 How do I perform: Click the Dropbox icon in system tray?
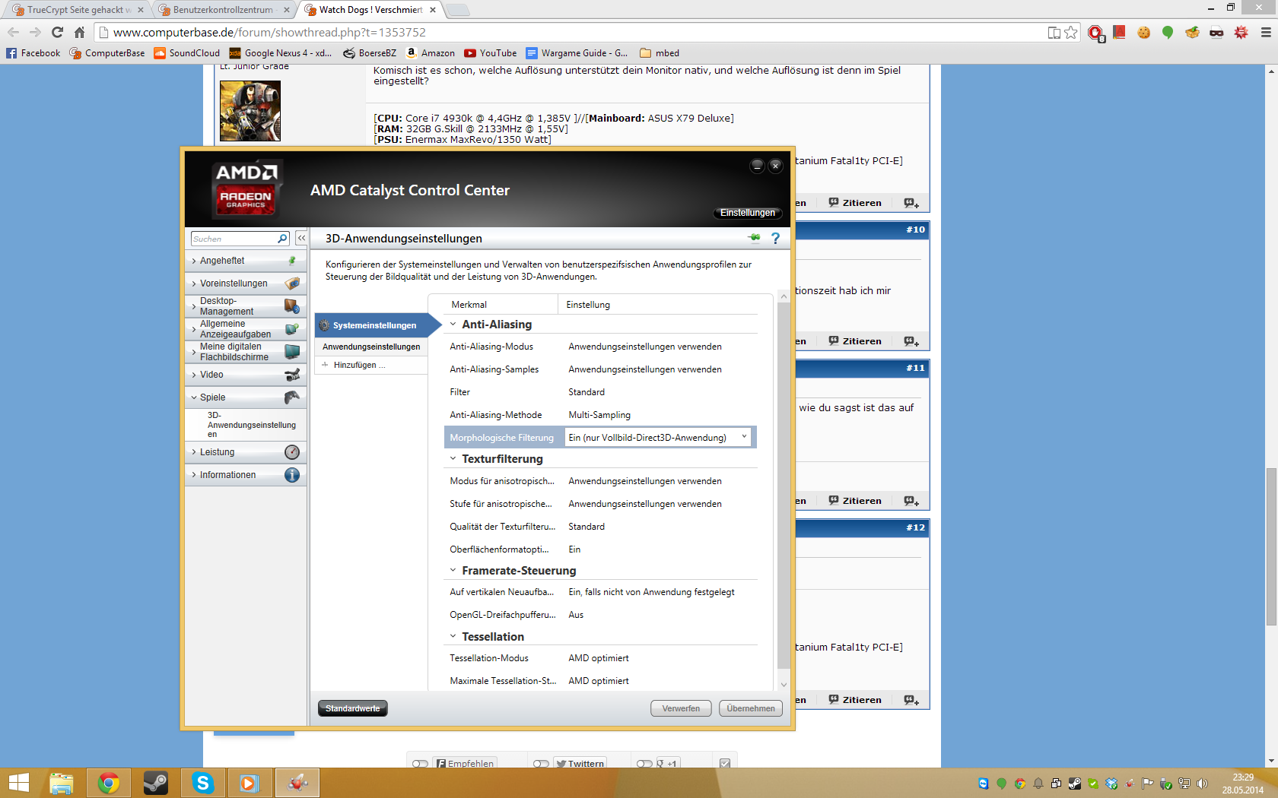[x=1111, y=784]
